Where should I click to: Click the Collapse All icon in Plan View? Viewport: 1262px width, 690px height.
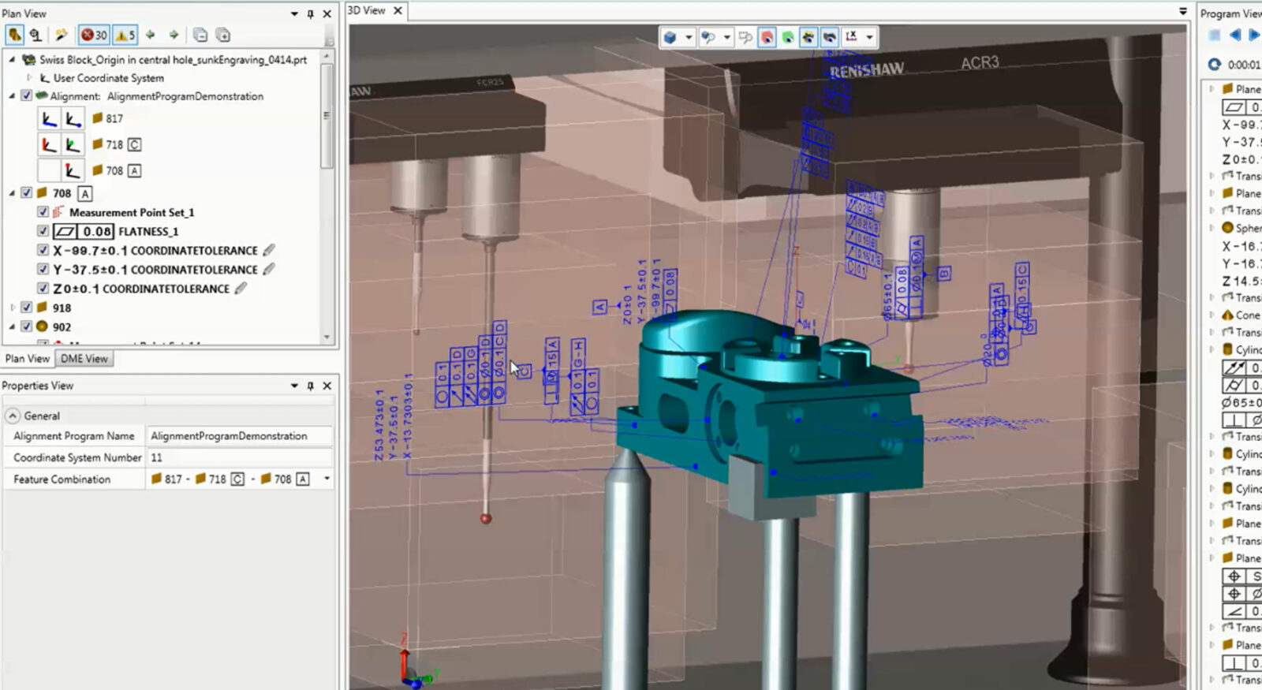[x=200, y=35]
